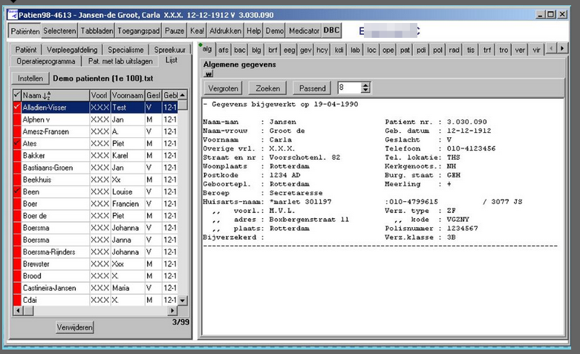
Task: Toggle the checkmark for Alladien-Visser
Action: tap(16, 108)
